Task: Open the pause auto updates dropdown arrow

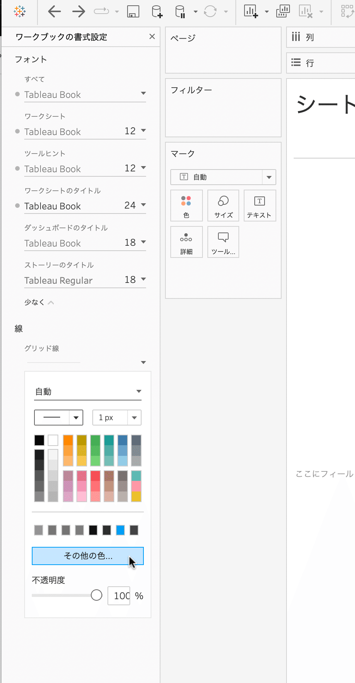Action: coord(196,12)
